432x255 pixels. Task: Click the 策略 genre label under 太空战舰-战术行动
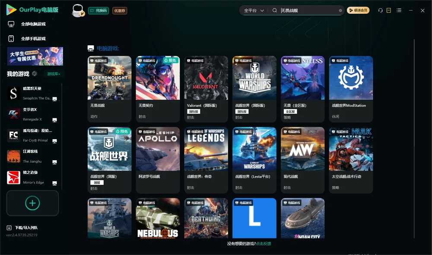point(335,188)
